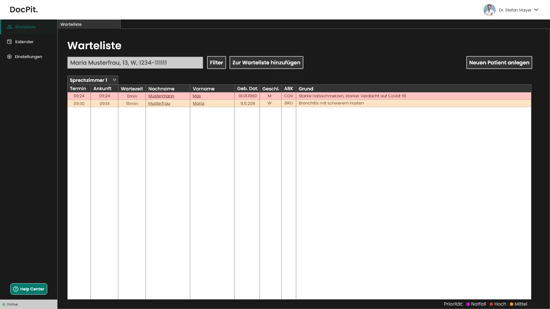Click the Kalender calendar icon

(9, 42)
